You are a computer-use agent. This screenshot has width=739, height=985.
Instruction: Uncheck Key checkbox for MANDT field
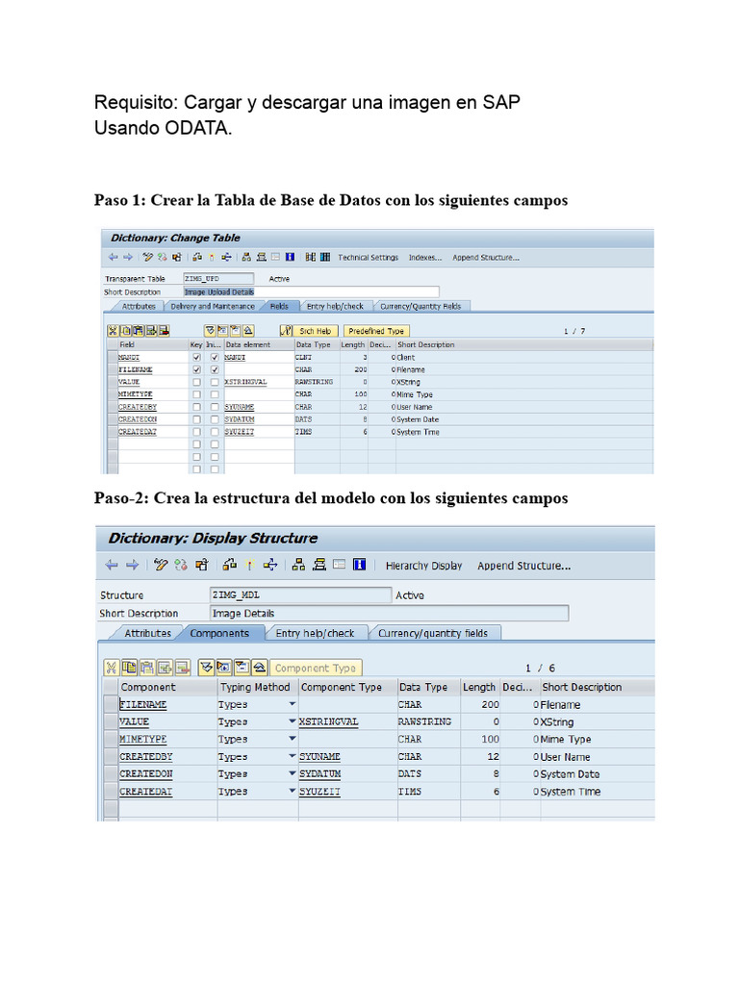point(196,357)
